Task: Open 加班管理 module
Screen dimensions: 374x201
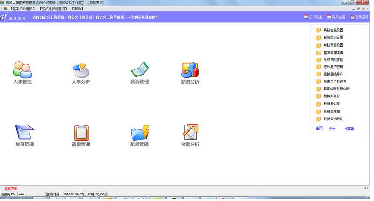Action: pos(25,132)
